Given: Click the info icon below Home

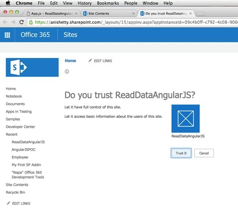Looking at the screenshot, I should pos(67,72).
